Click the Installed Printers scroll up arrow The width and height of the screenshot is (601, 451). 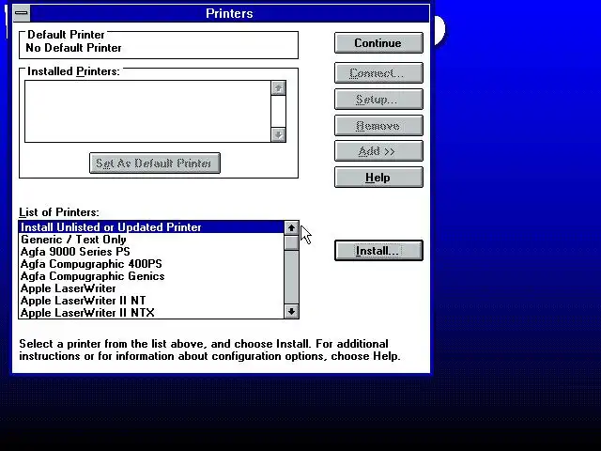pos(278,87)
